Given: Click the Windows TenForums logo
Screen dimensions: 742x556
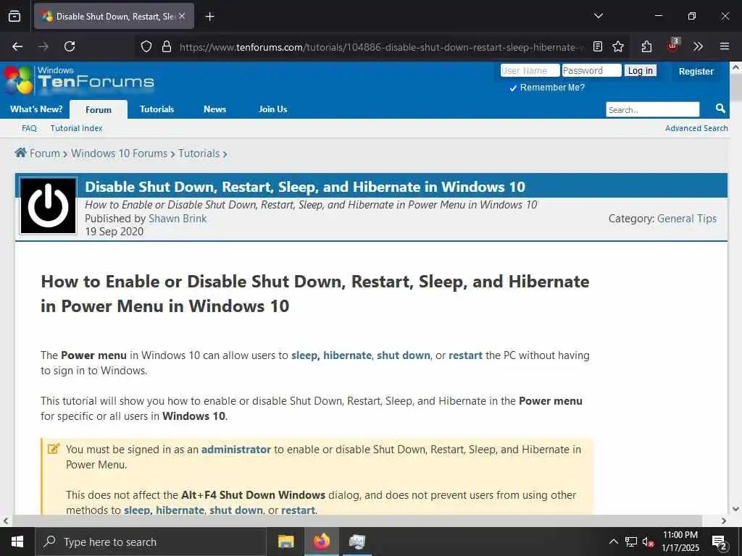Looking at the screenshot, I should (79, 80).
